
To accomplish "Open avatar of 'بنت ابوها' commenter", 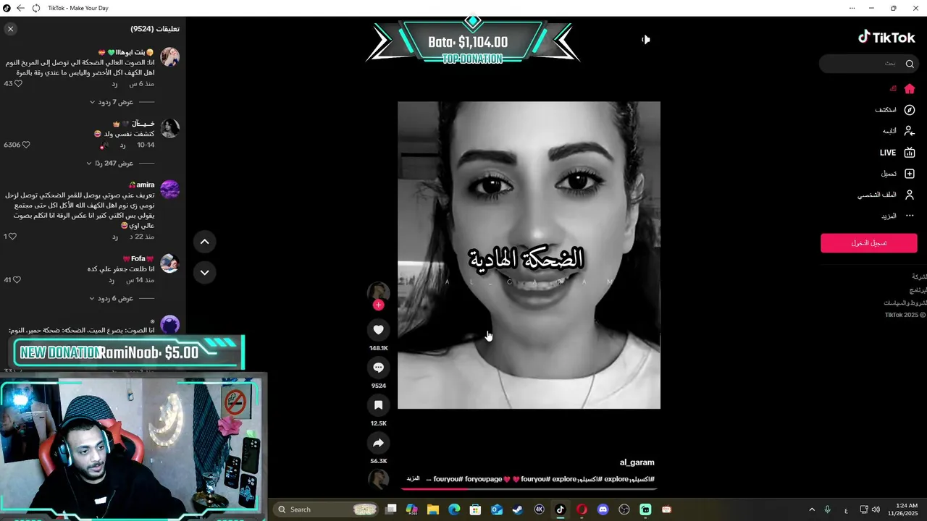I will coord(169,57).
